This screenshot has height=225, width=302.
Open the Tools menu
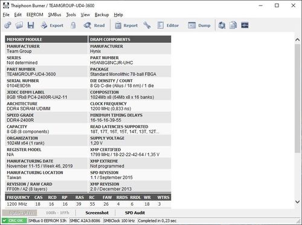tap(71, 14)
